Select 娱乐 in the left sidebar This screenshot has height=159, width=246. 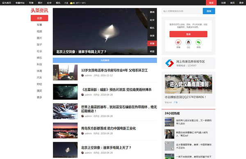(39, 58)
